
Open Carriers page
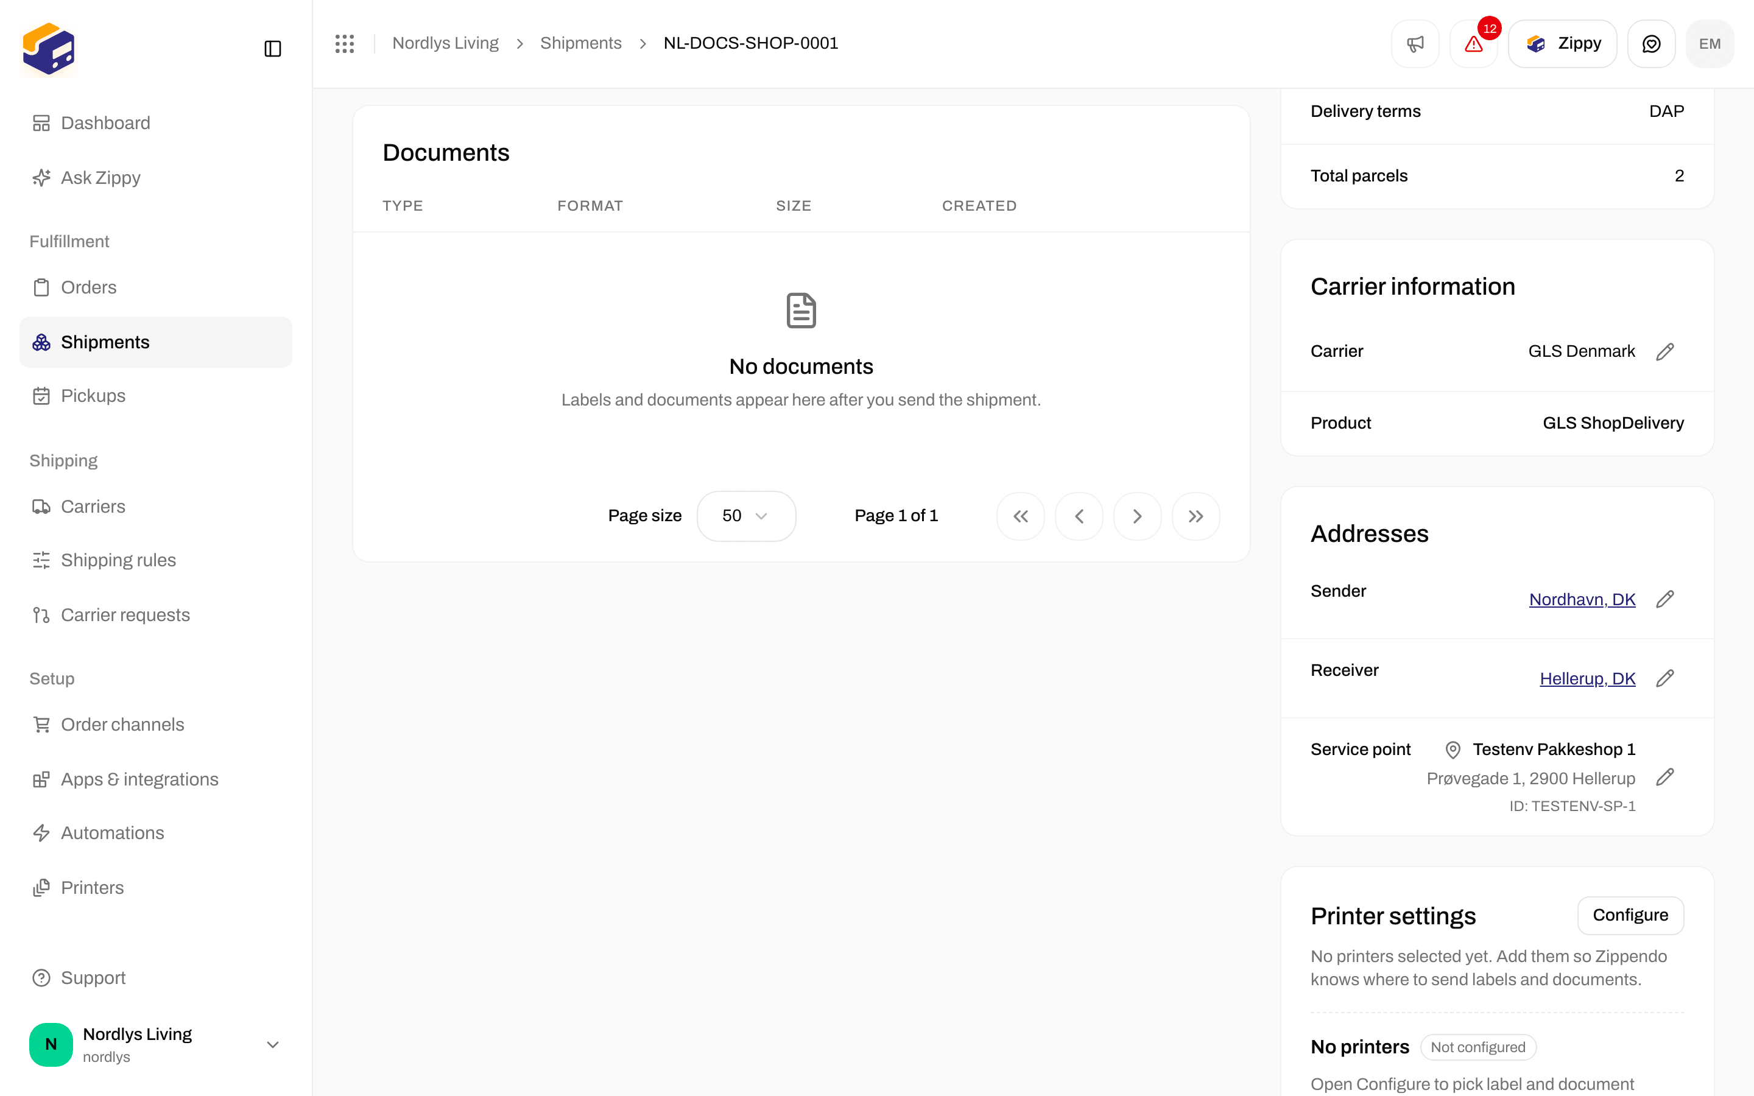(x=156, y=507)
